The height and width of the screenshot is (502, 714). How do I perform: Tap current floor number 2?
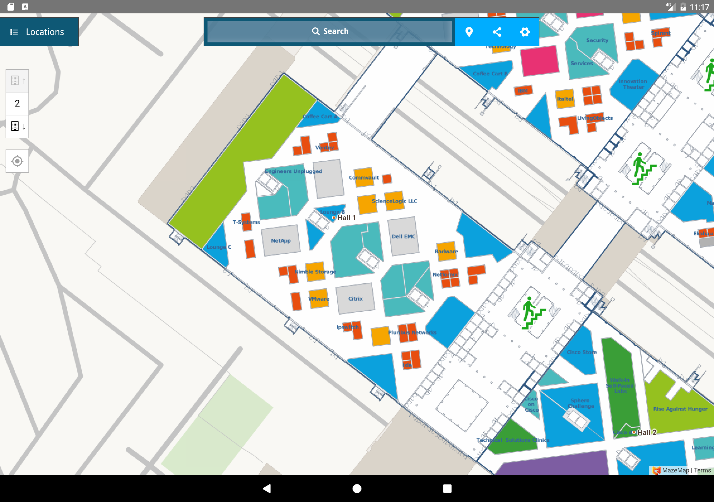tap(17, 103)
